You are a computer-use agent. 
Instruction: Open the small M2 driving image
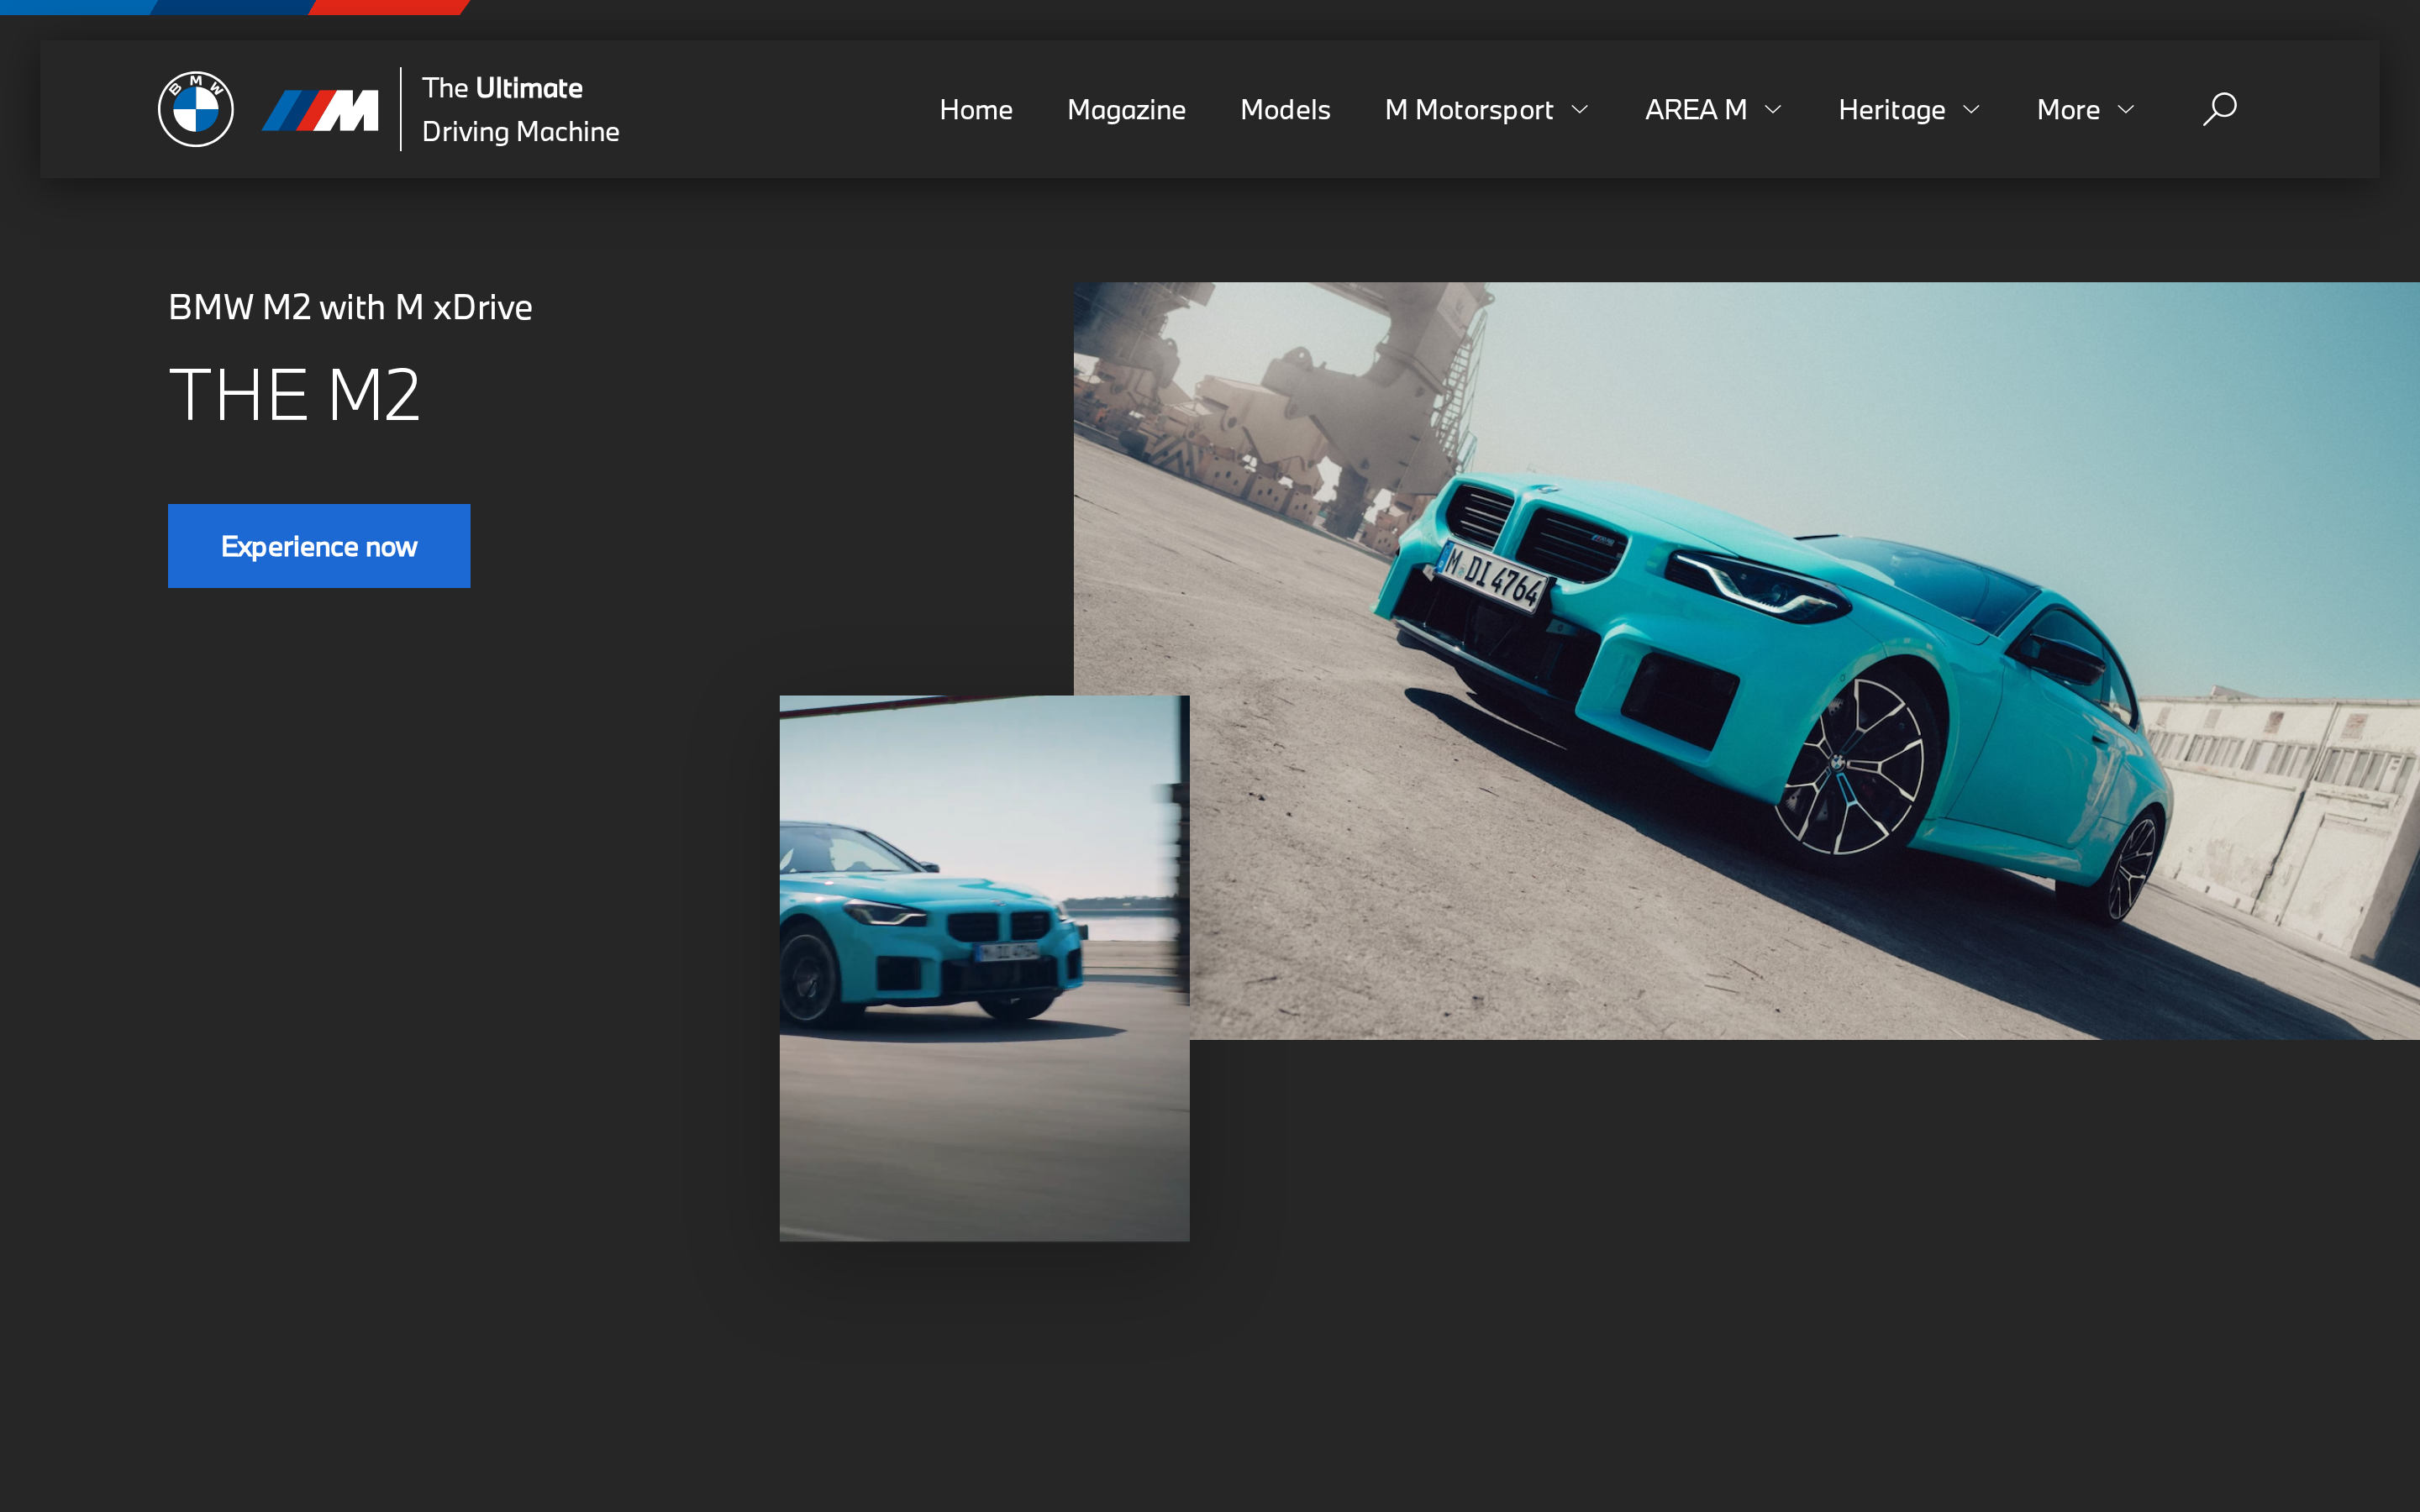[984, 968]
